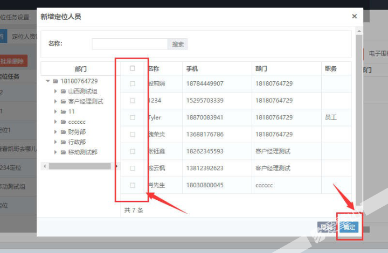This screenshot has height=253, width=388.
Task: Click 批量删除 button in background page
Action: tap(13, 61)
